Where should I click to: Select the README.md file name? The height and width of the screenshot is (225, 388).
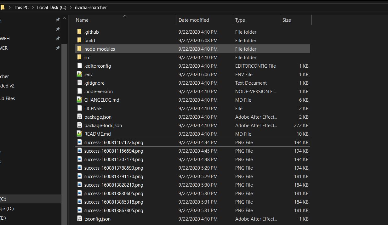click(x=97, y=134)
